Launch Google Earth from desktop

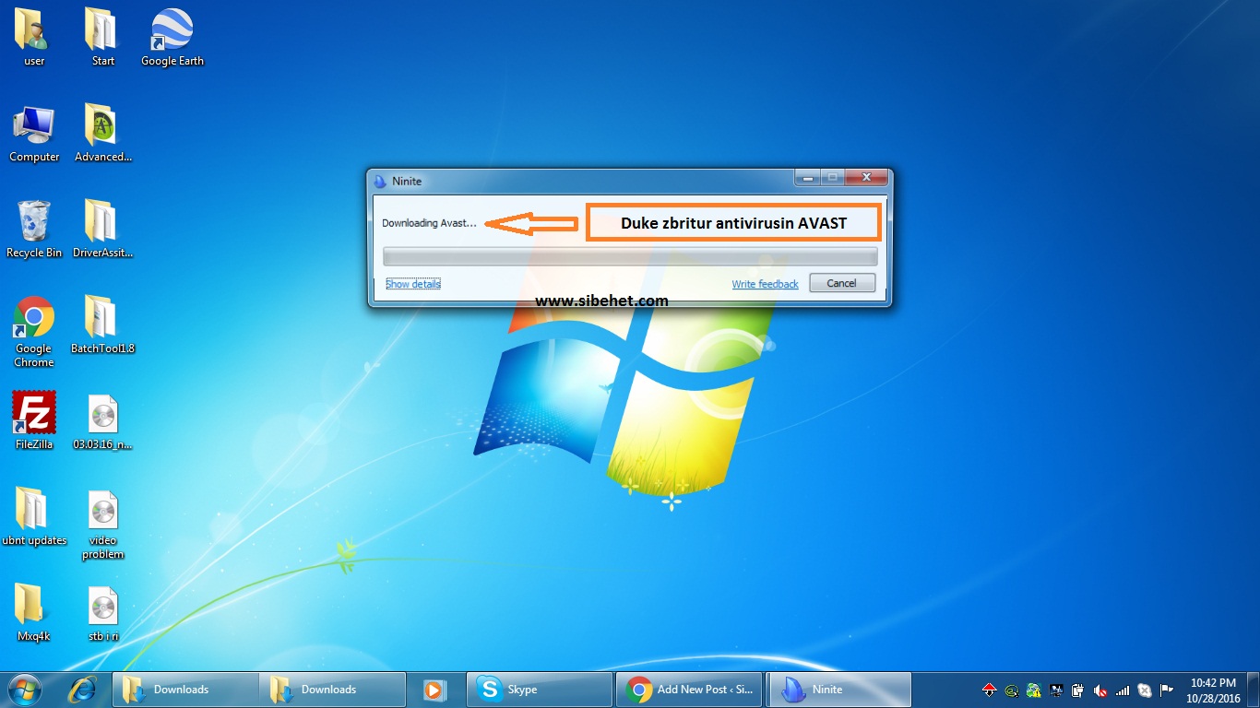pos(172,38)
